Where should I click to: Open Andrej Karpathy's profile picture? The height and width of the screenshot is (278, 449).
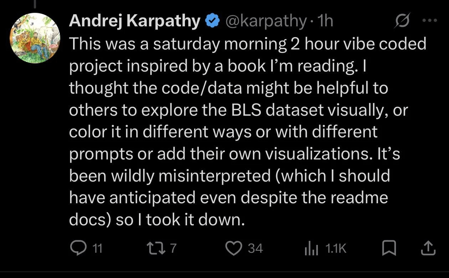coord(35,38)
